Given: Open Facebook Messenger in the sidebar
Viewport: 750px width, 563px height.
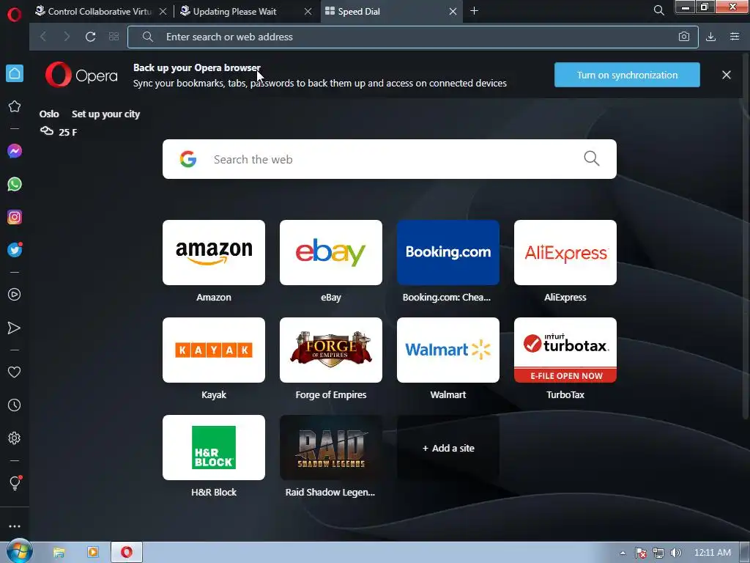Looking at the screenshot, I should pos(15,151).
